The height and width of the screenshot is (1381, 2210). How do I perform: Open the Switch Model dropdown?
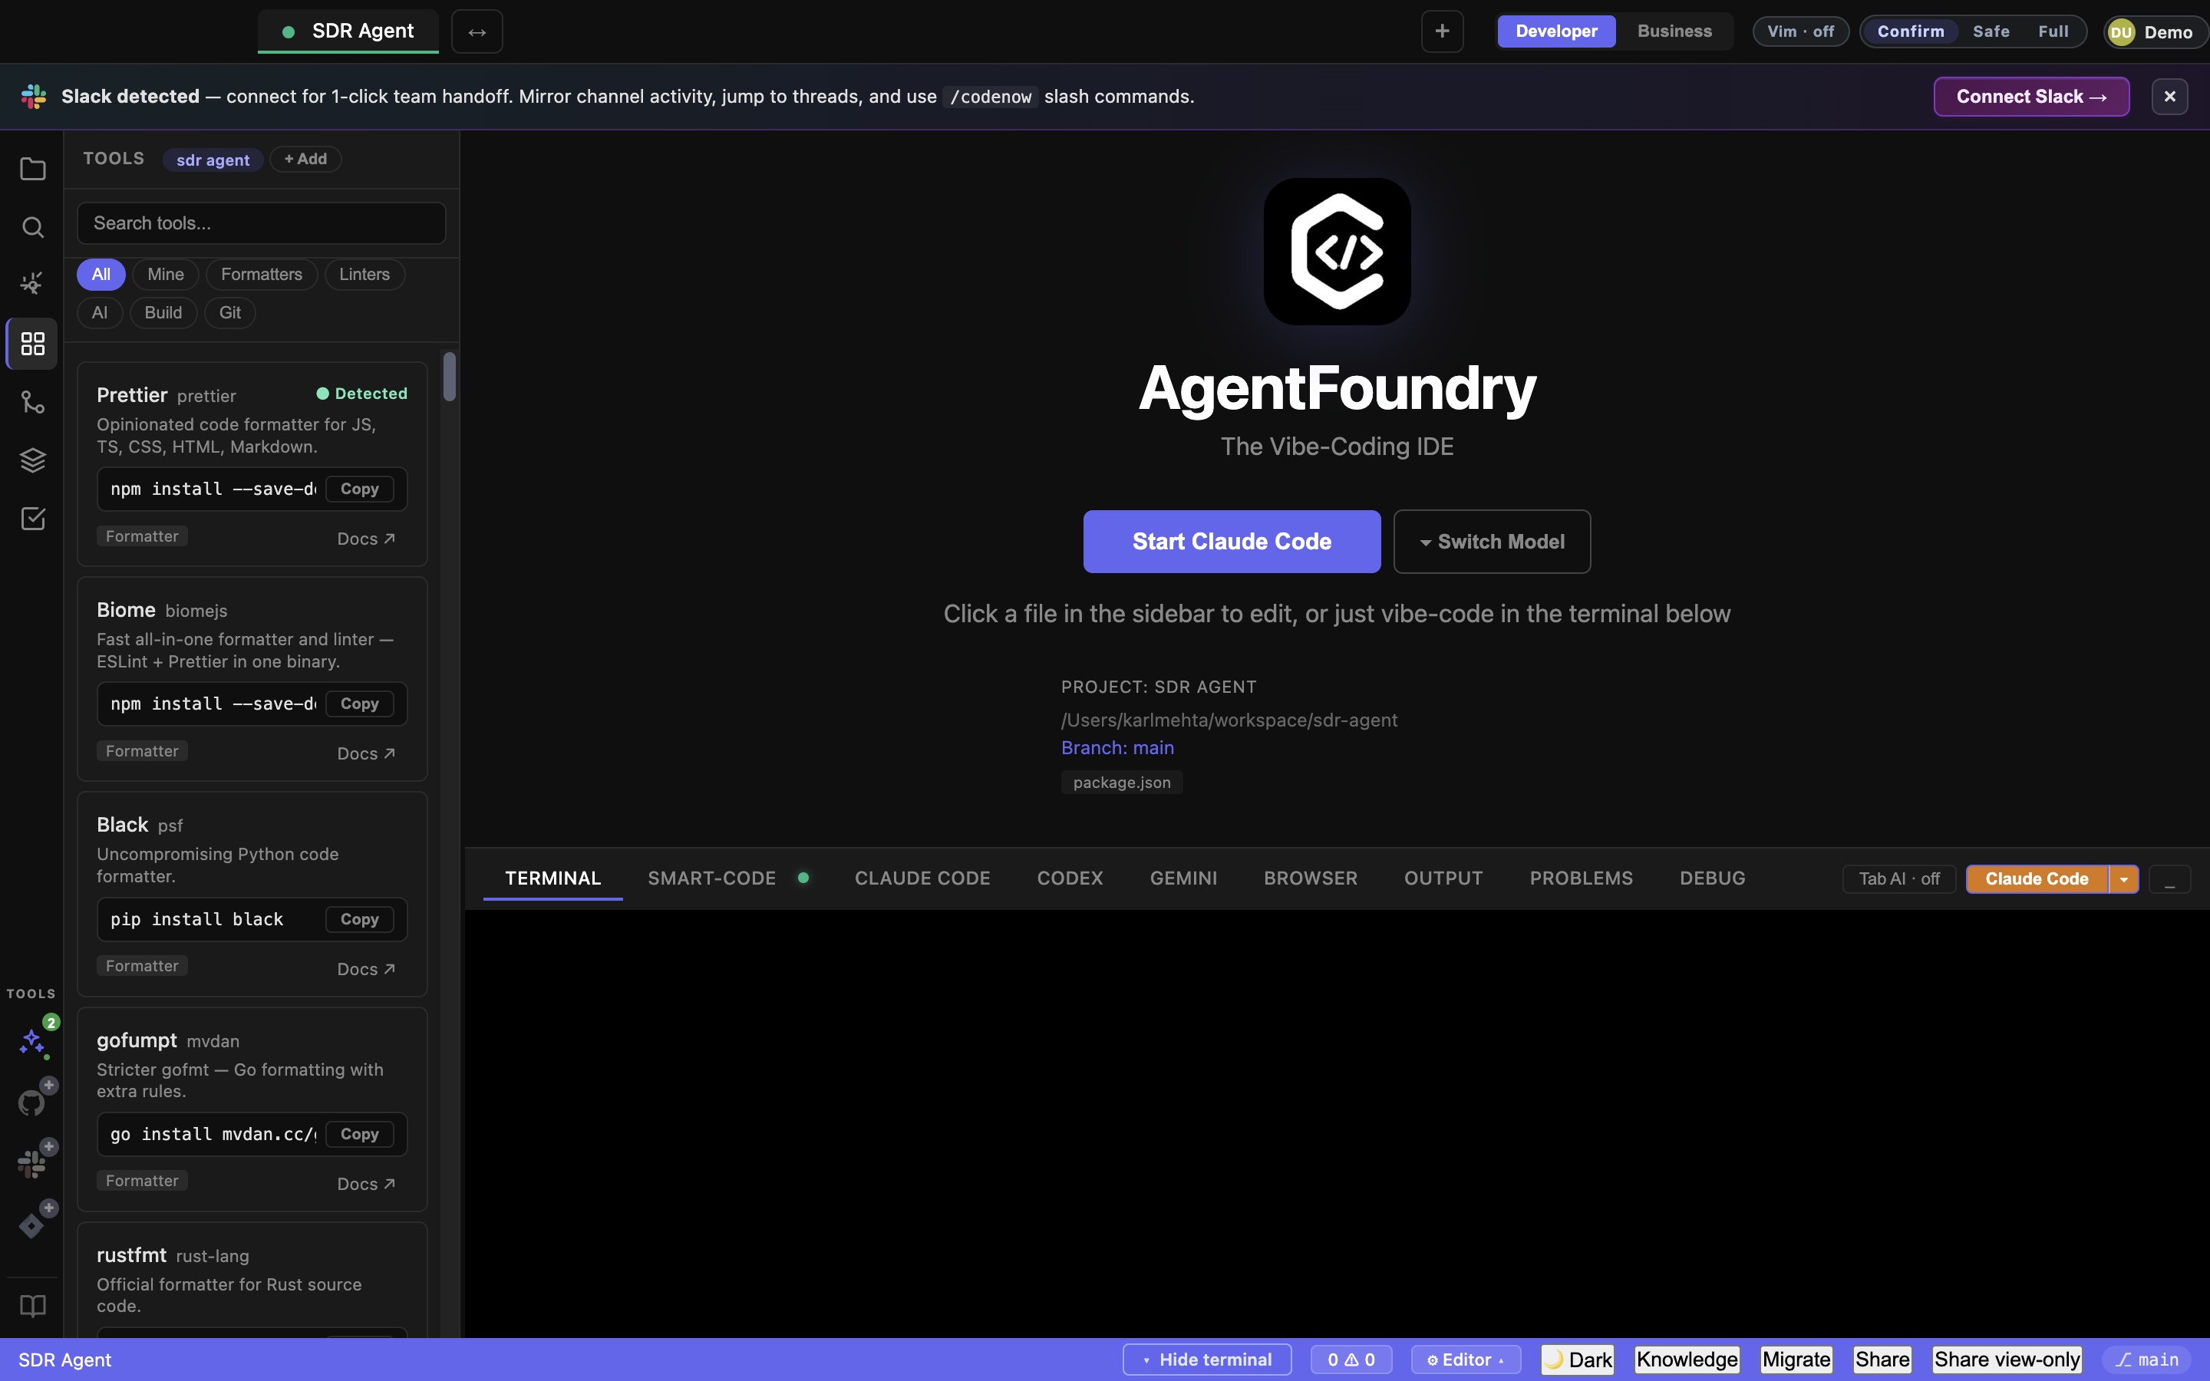click(1491, 542)
